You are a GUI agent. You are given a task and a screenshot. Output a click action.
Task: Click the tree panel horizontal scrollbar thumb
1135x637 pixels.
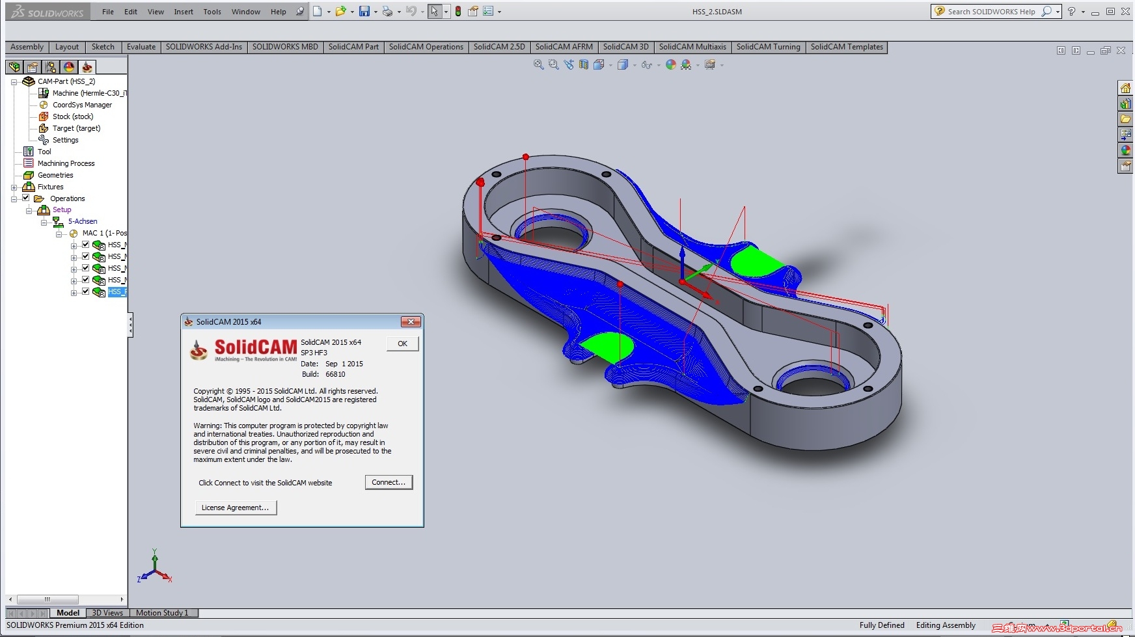coord(48,599)
